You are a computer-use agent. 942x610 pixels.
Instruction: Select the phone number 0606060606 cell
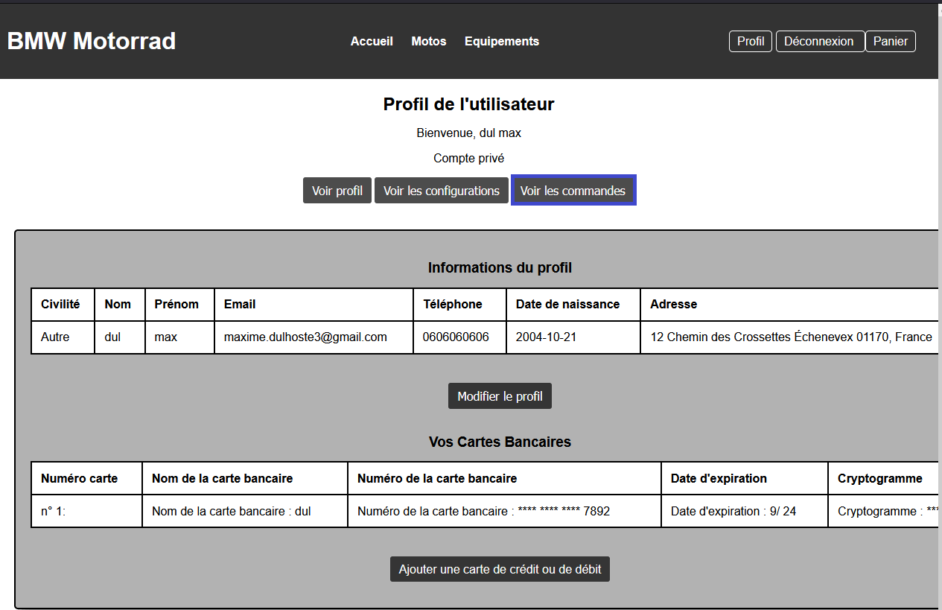[456, 337]
